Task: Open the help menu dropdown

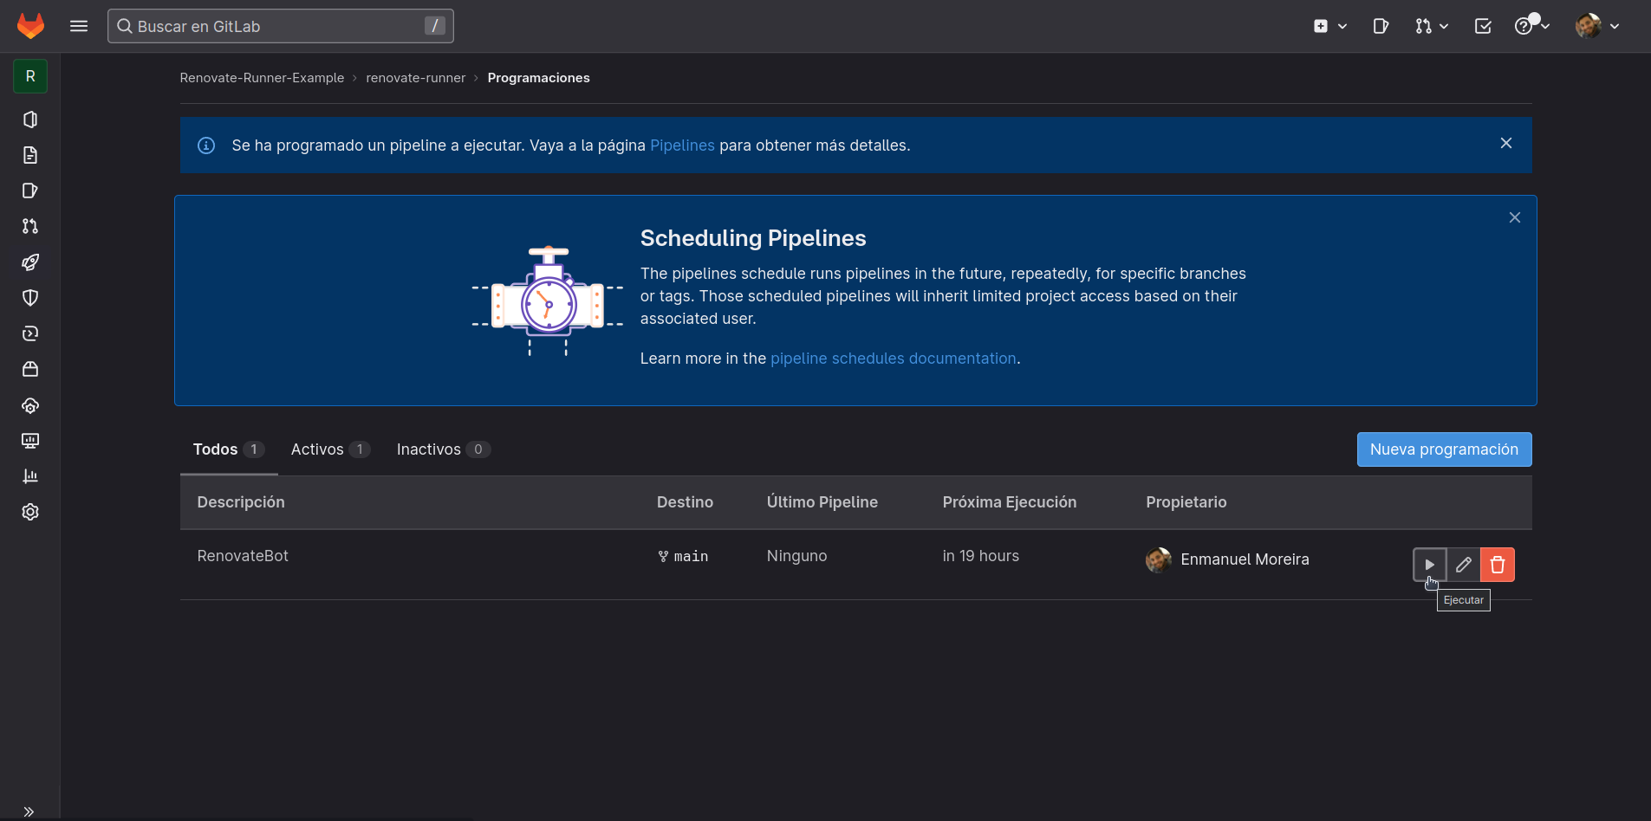Action: point(1531,26)
